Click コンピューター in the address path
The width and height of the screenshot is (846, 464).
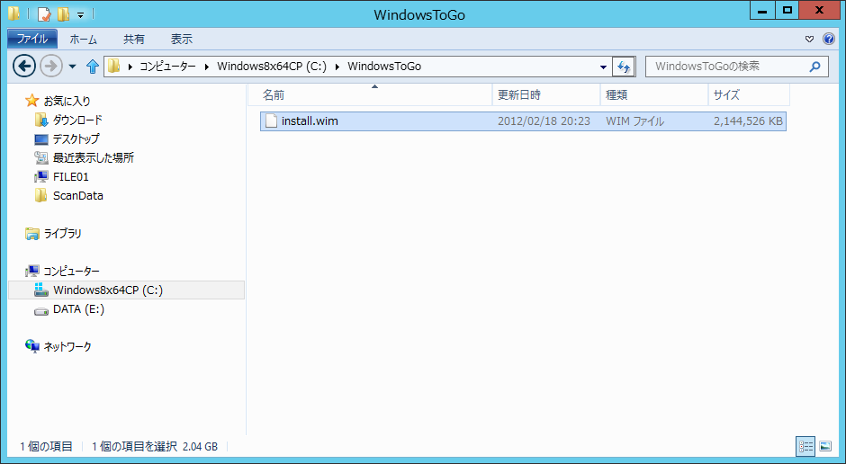pyautogui.click(x=167, y=67)
